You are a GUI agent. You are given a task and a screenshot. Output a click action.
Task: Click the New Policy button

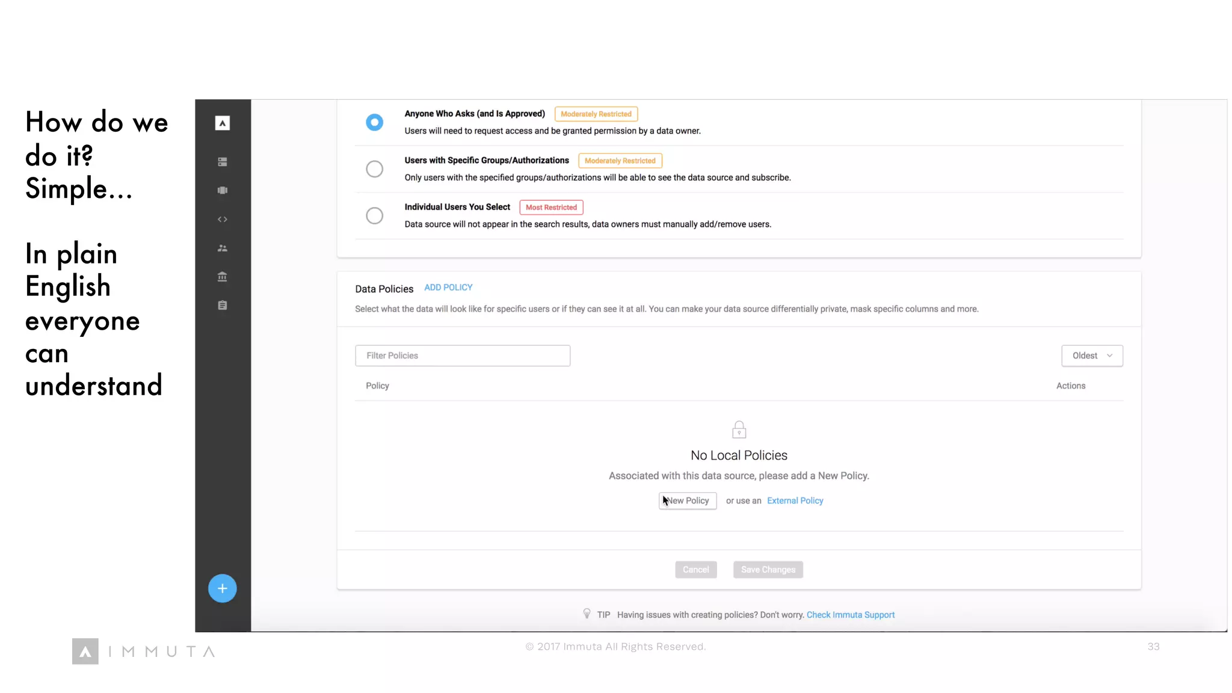pyautogui.click(x=688, y=500)
